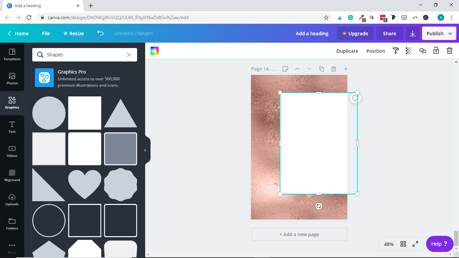Open the Bkground sidebar panel
Viewport: 459px width, 258px height.
[12, 176]
